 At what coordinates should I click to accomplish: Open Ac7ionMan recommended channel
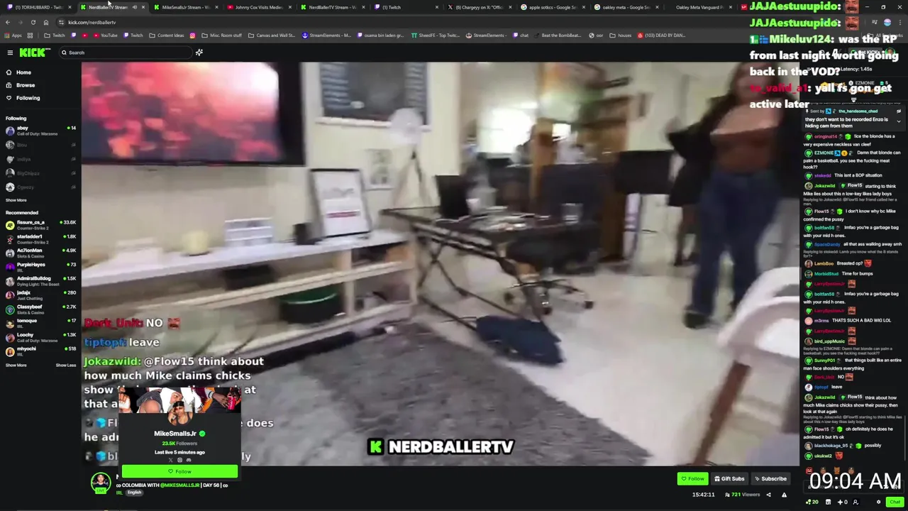(x=40, y=252)
